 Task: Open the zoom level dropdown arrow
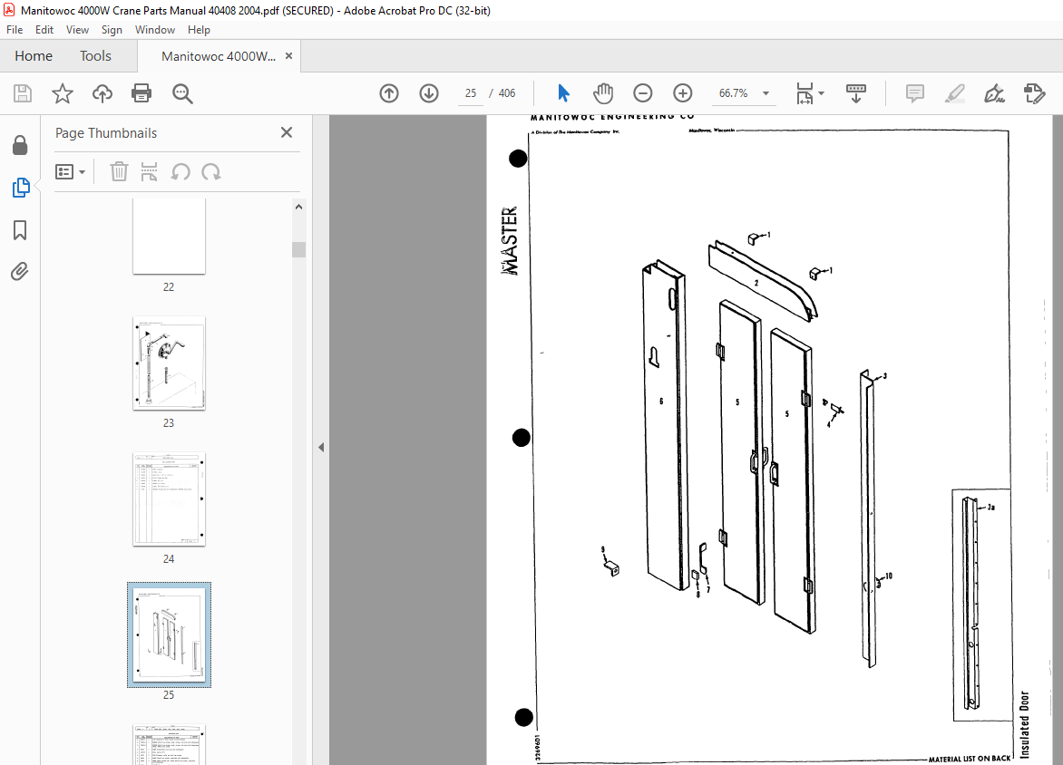(766, 93)
